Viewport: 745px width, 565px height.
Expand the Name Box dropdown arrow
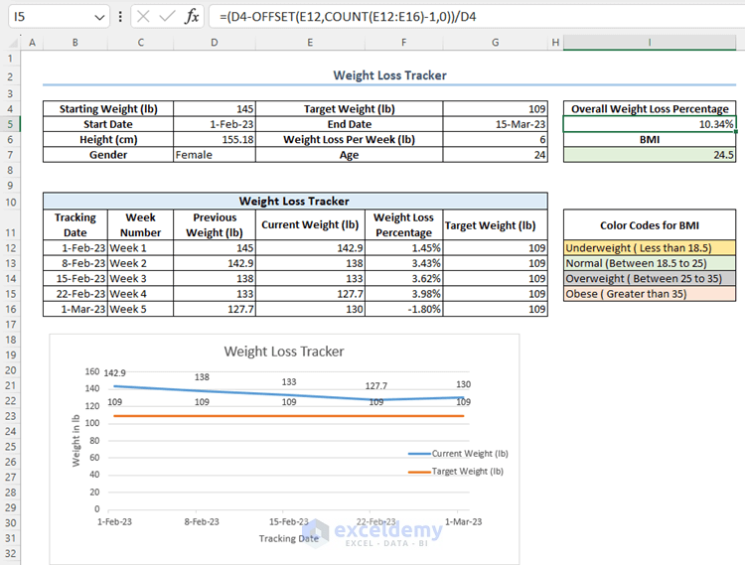pos(97,17)
